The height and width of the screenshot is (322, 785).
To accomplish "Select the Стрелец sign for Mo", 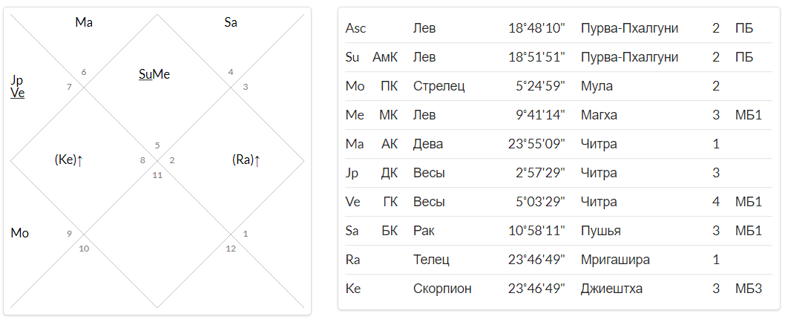I will pyautogui.click(x=439, y=86).
